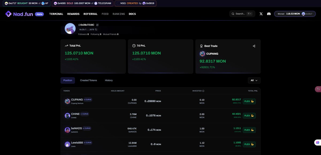Click the TOTAL PNL column header
This screenshot has height=155, width=321.
point(253,91)
